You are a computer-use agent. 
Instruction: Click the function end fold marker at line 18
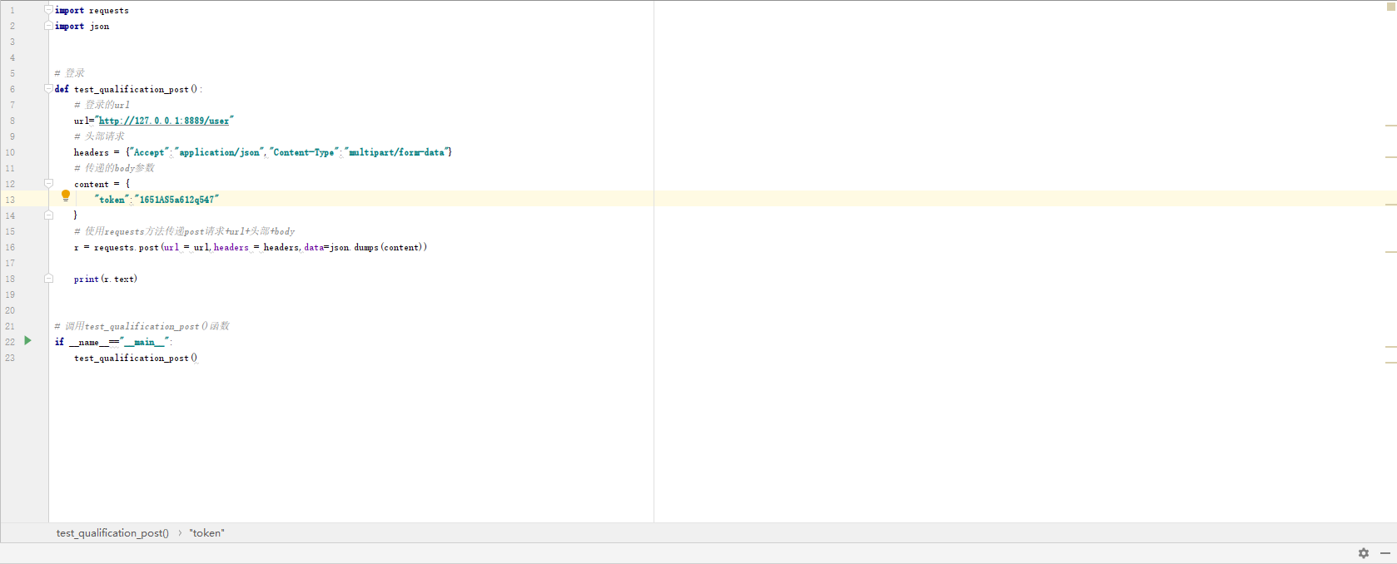coord(48,279)
